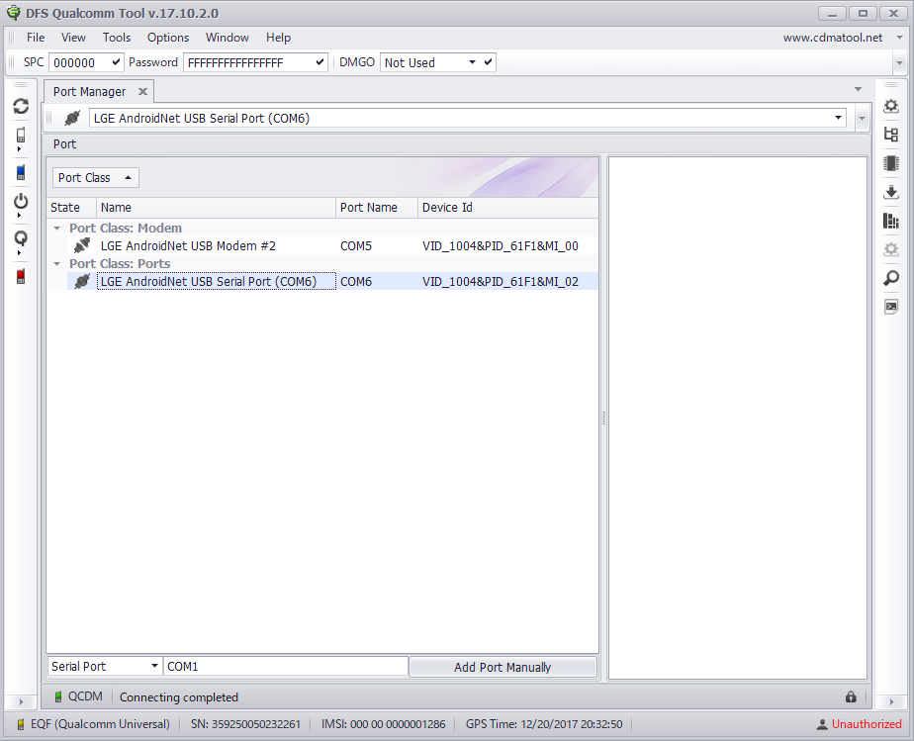Open the DMGO Not Used dropdown

click(472, 61)
